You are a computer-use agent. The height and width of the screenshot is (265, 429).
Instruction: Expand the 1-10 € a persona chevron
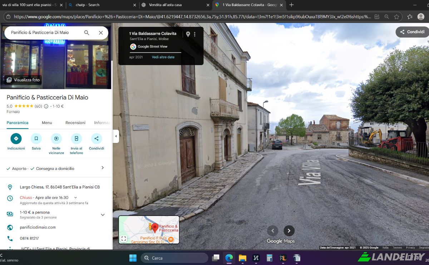click(103, 215)
